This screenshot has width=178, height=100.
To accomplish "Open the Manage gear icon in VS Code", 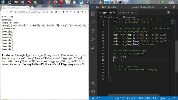I will 93,92.
